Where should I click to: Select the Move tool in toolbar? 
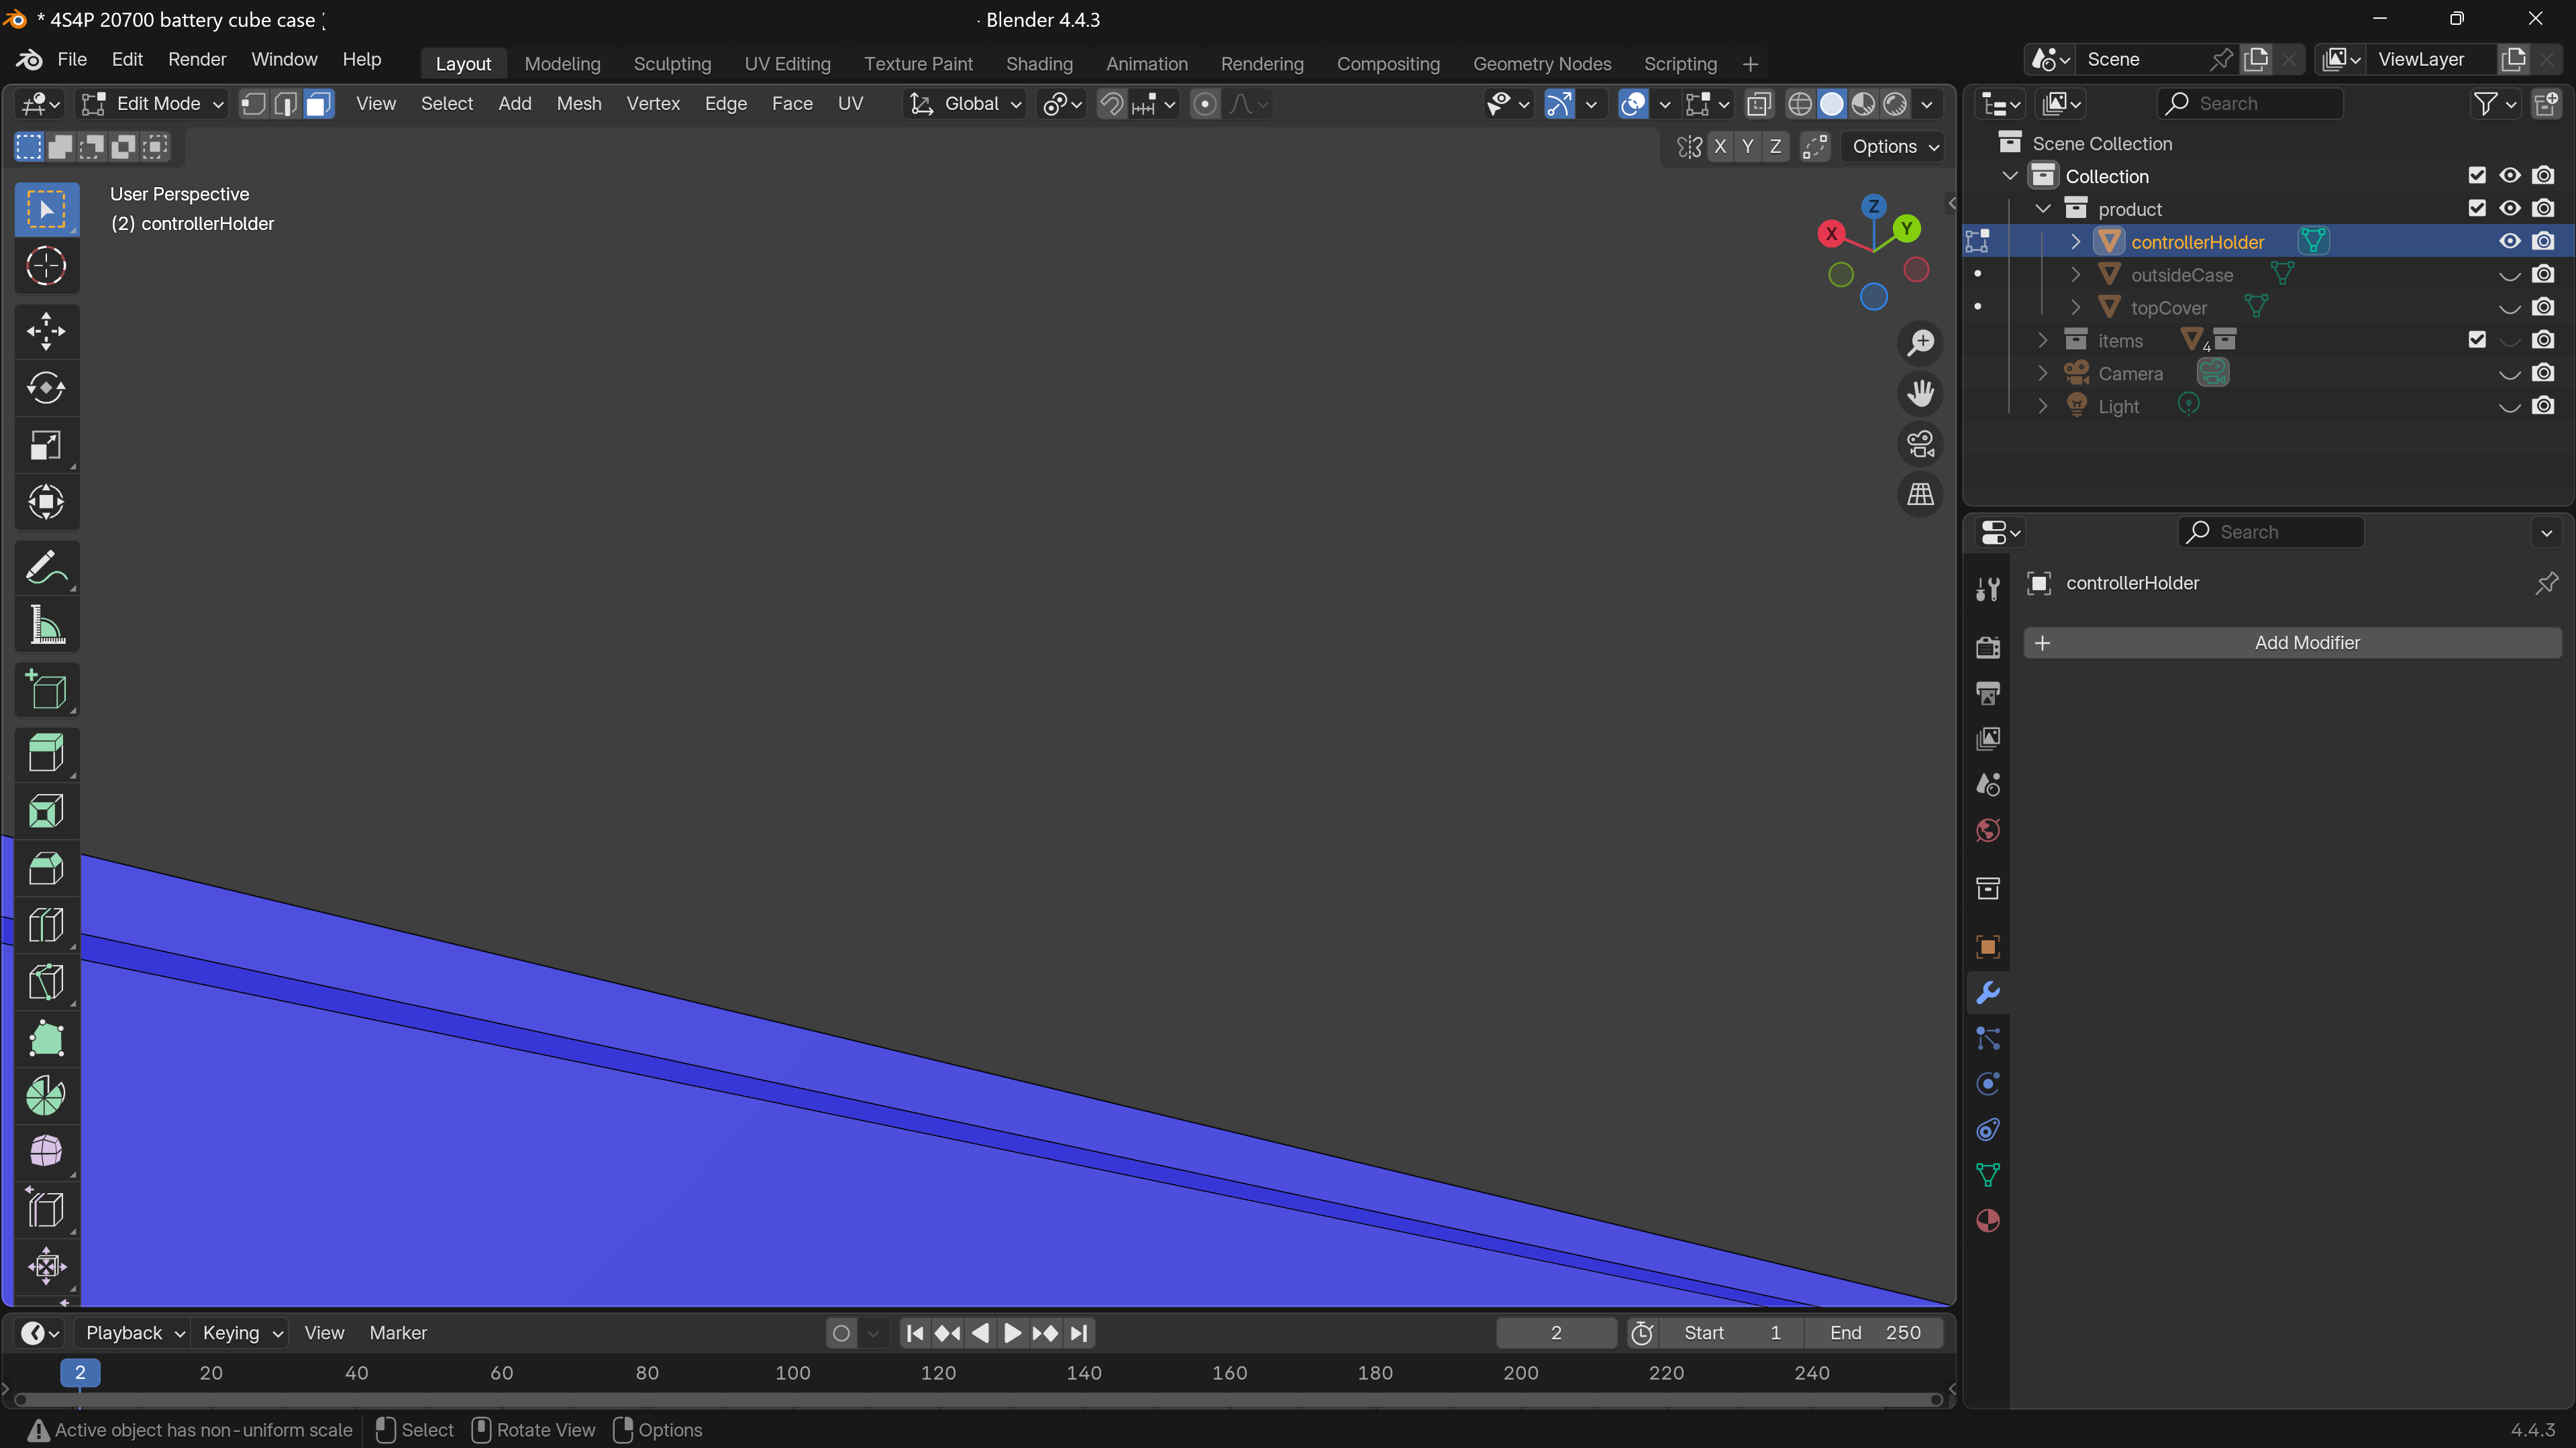coord(46,331)
